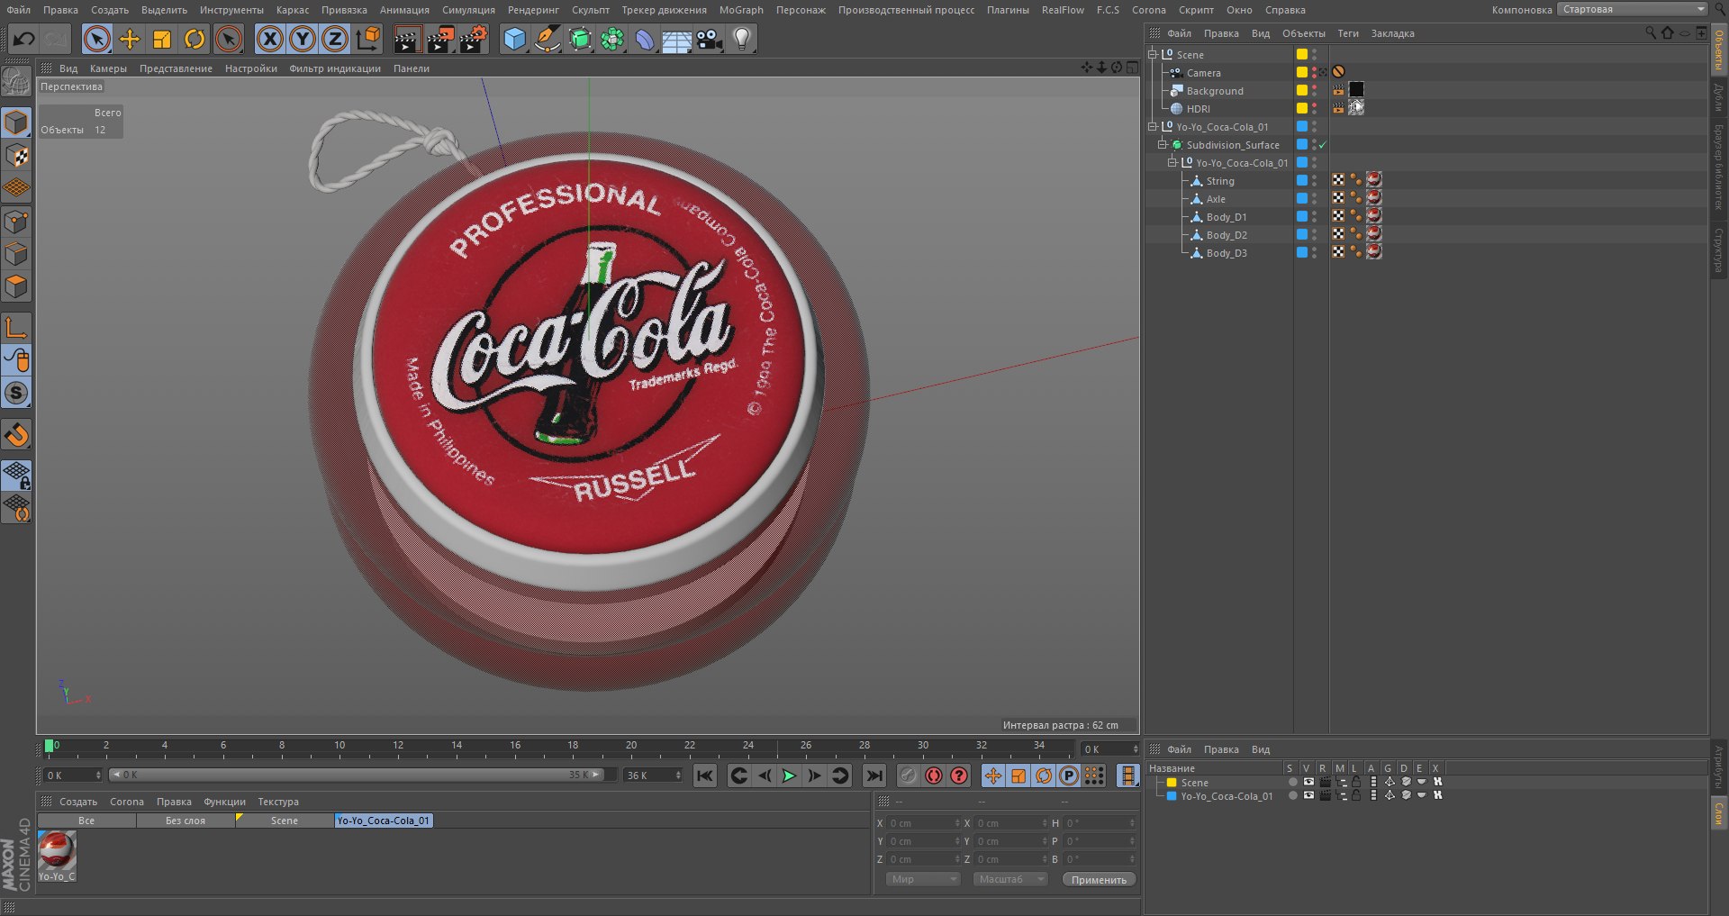
Task: Add a Cube primitive object
Action: click(514, 39)
